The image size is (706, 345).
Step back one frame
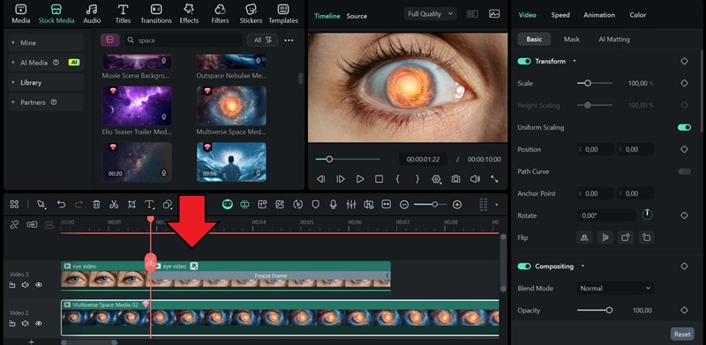pyautogui.click(x=320, y=179)
